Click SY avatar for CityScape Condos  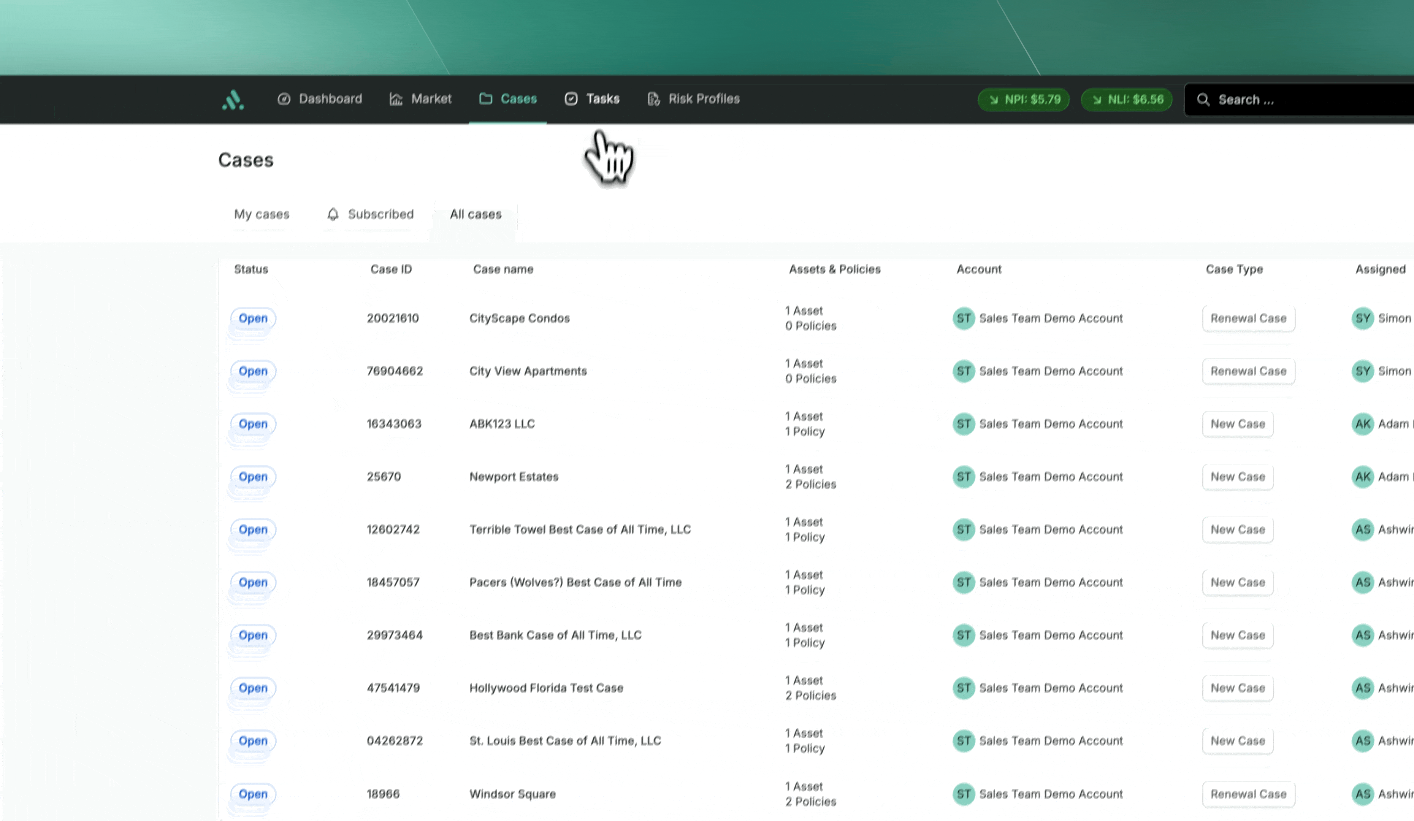tap(1362, 319)
